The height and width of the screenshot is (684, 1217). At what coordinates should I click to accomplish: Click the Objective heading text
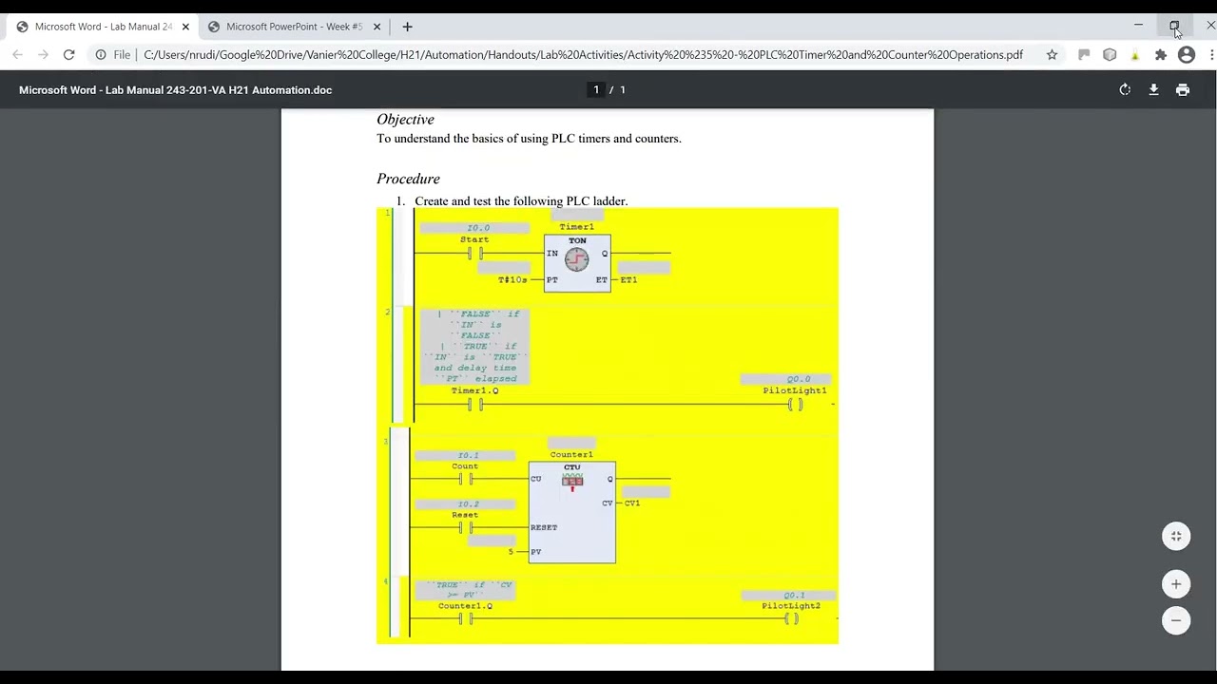tap(405, 119)
